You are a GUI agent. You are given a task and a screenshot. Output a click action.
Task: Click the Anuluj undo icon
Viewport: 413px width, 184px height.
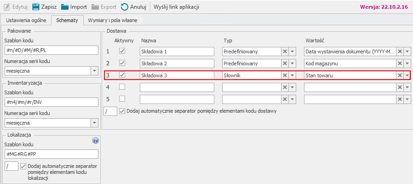tap(125, 7)
